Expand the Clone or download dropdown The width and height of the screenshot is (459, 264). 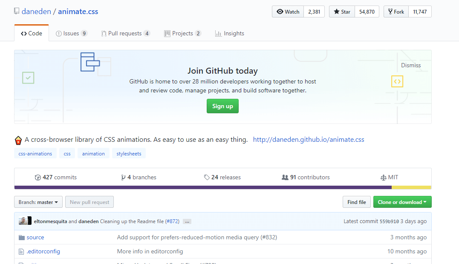[x=402, y=202]
